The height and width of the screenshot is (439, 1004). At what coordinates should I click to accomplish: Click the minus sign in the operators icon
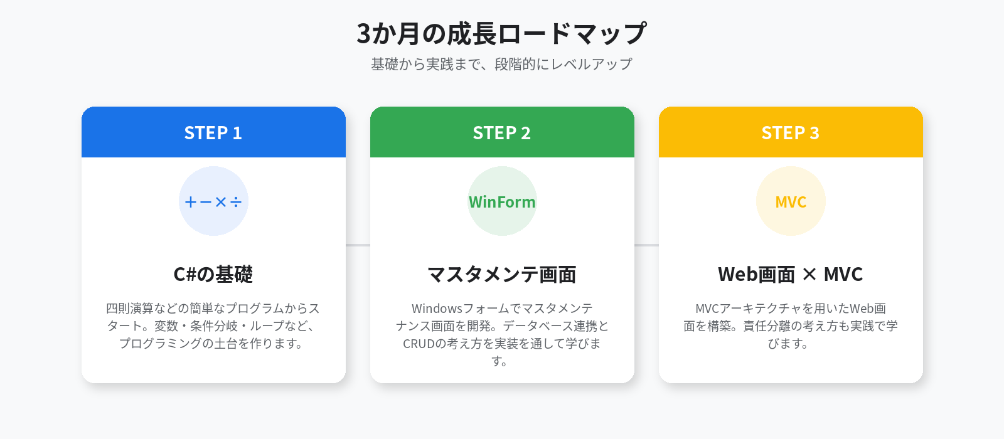(206, 202)
